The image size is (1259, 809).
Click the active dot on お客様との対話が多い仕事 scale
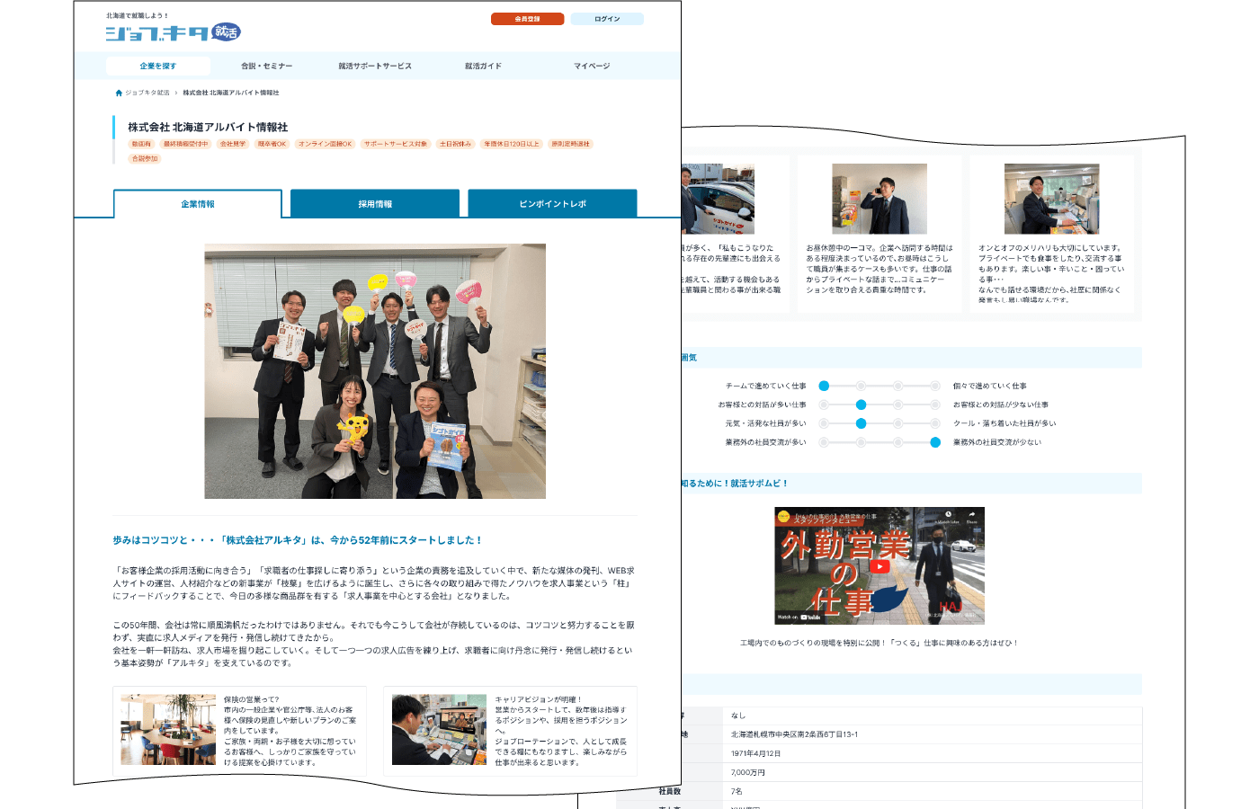click(861, 404)
